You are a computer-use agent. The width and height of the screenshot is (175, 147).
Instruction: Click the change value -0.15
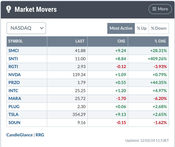121,123
